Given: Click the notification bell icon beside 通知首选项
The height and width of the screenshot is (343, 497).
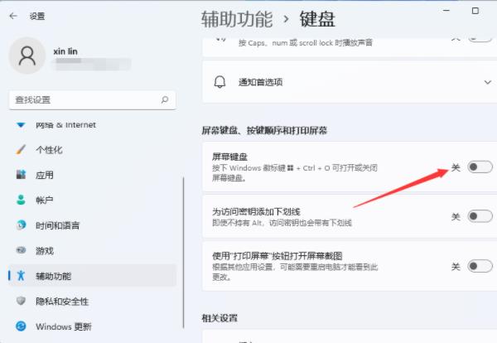Looking at the screenshot, I should [220, 82].
